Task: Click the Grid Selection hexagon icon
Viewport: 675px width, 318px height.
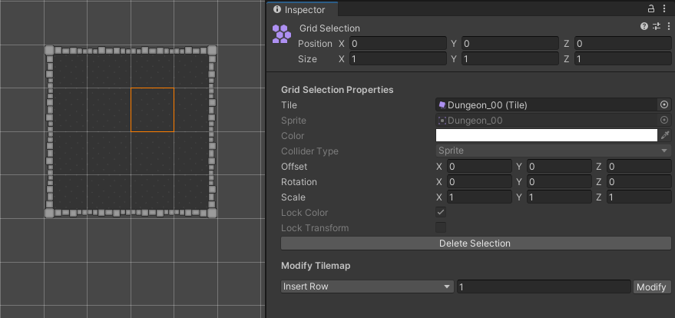Action: tap(282, 34)
